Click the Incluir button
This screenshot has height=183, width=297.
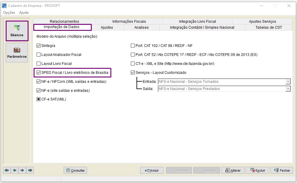click(x=152, y=170)
